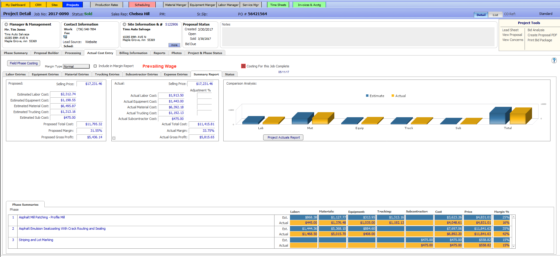The image size is (560, 257).
Task: Switch to Equipment Entries sub-tab
Action: [45, 74]
